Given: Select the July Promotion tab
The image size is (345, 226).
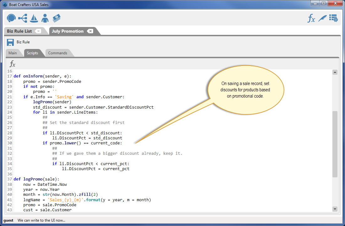Looking at the screenshot, I should point(67,31).
